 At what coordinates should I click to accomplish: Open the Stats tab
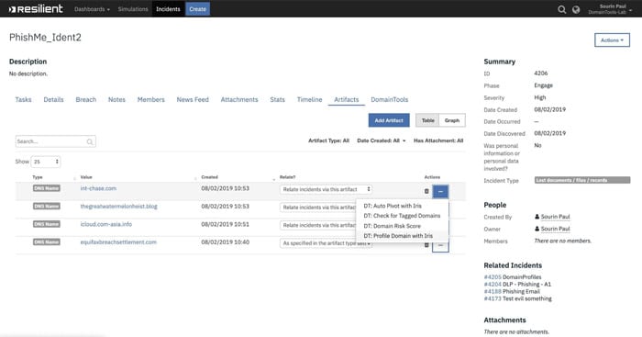[277, 99]
